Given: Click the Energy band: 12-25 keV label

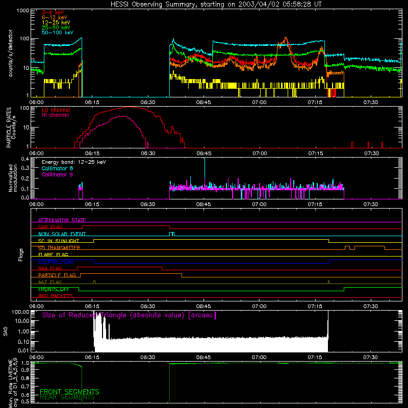Looking at the screenshot, I should [74, 162].
